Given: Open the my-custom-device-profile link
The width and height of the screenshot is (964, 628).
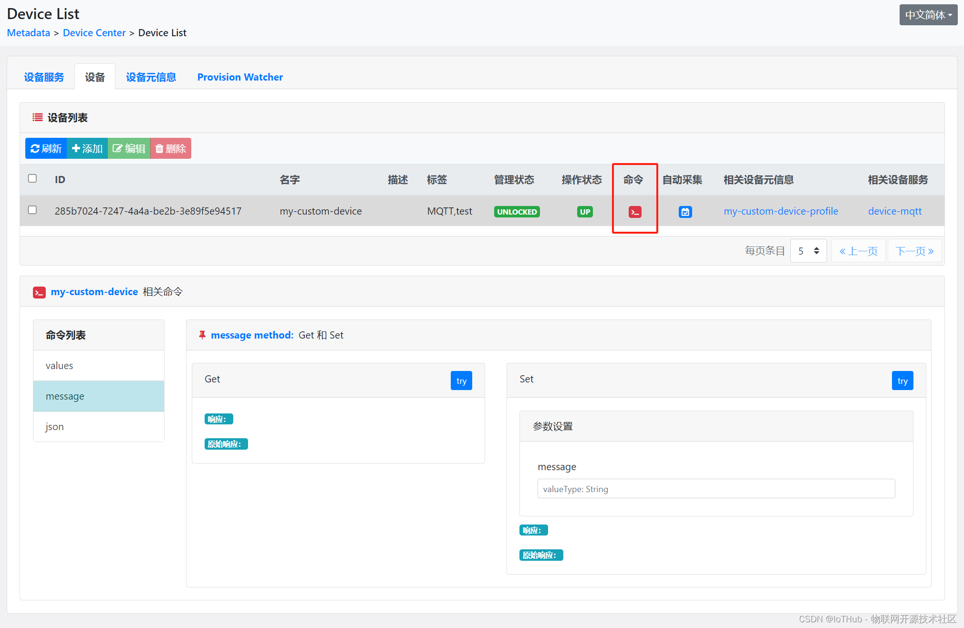Looking at the screenshot, I should (781, 211).
